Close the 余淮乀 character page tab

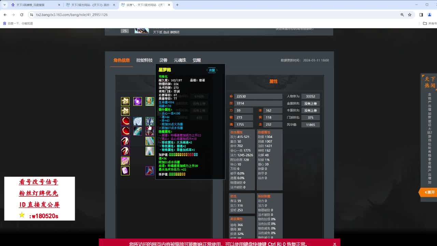coord(169,5)
